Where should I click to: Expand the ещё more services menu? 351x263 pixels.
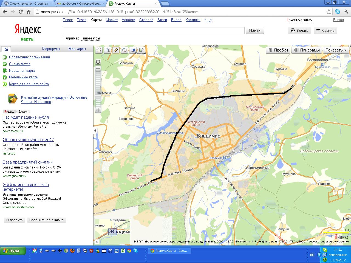tap(208, 20)
